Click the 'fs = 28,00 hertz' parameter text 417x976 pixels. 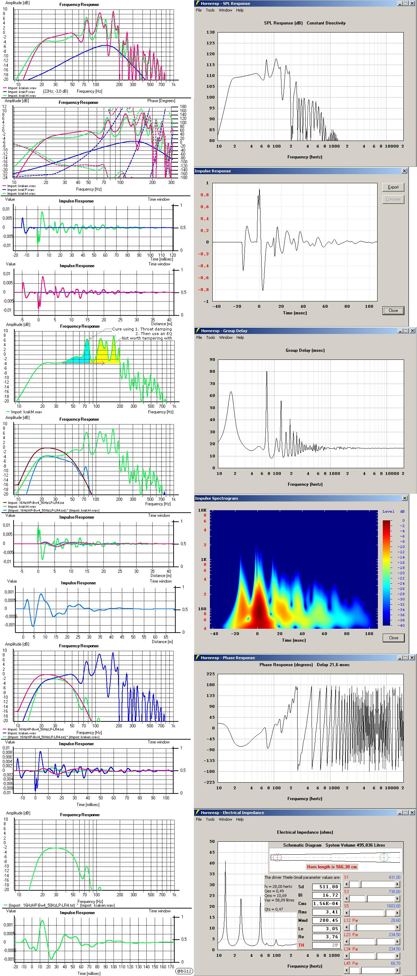[x=278, y=886]
